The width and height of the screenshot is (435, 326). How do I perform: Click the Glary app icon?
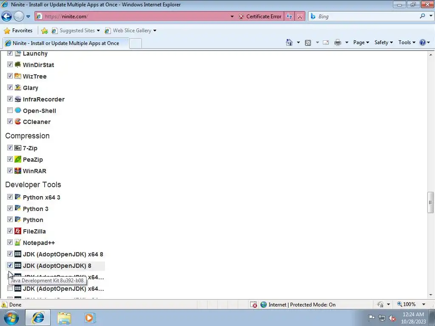pyautogui.click(x=18, y=87)
